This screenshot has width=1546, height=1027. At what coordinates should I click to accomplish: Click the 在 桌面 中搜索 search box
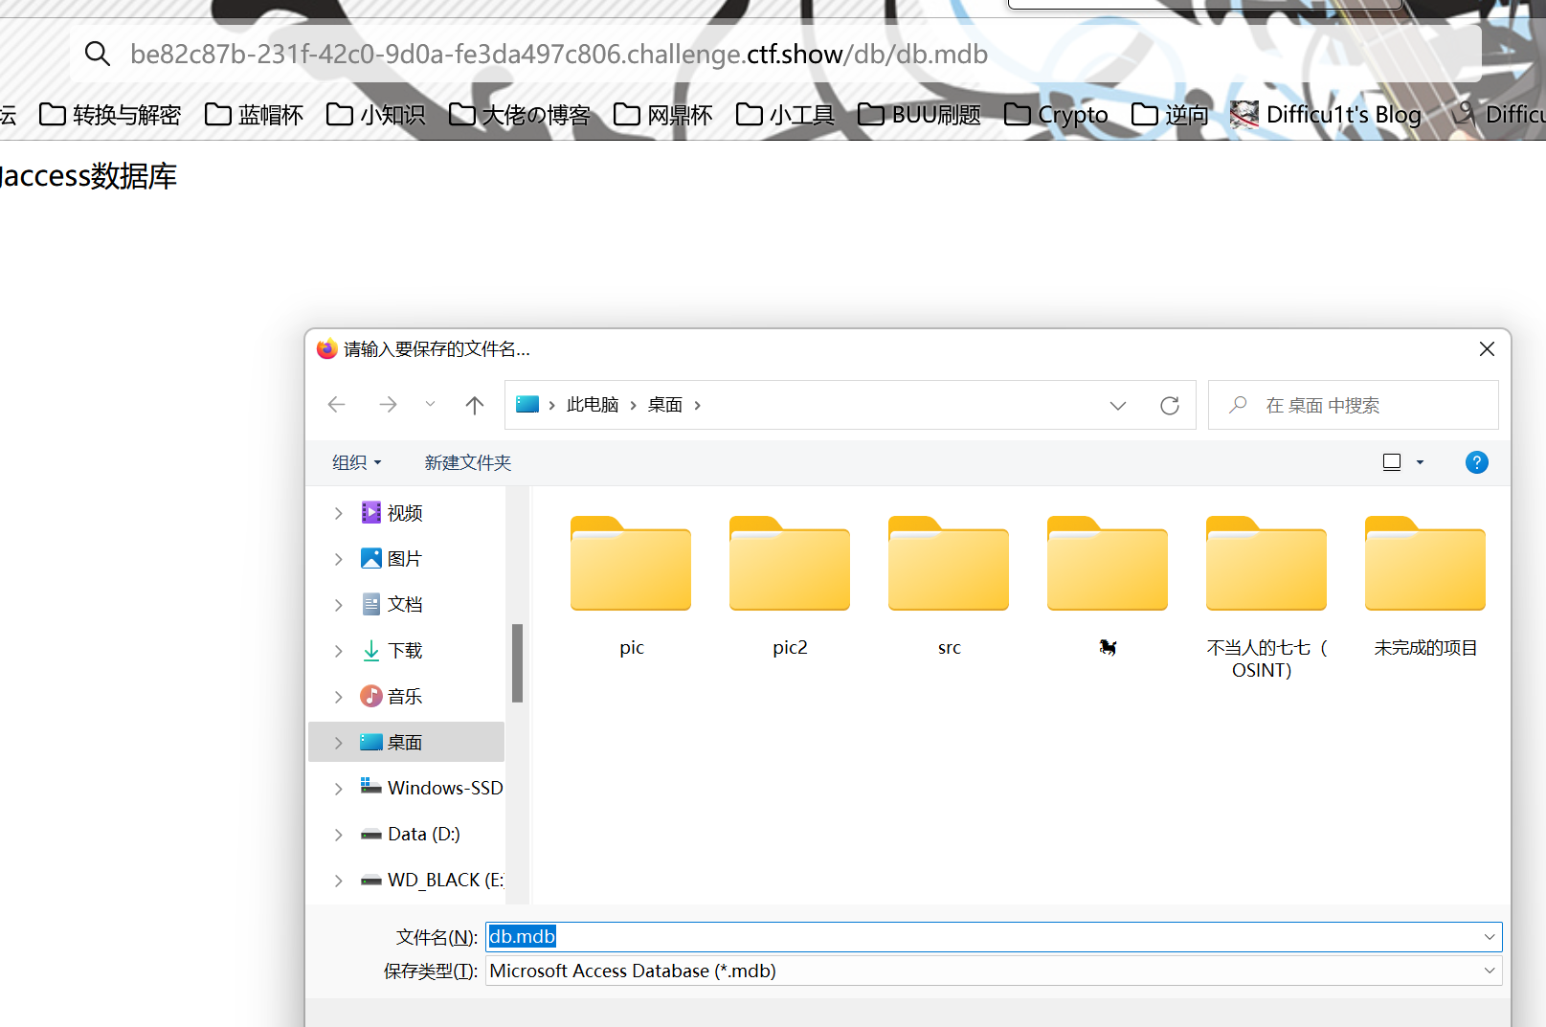tap(1354, 406)
